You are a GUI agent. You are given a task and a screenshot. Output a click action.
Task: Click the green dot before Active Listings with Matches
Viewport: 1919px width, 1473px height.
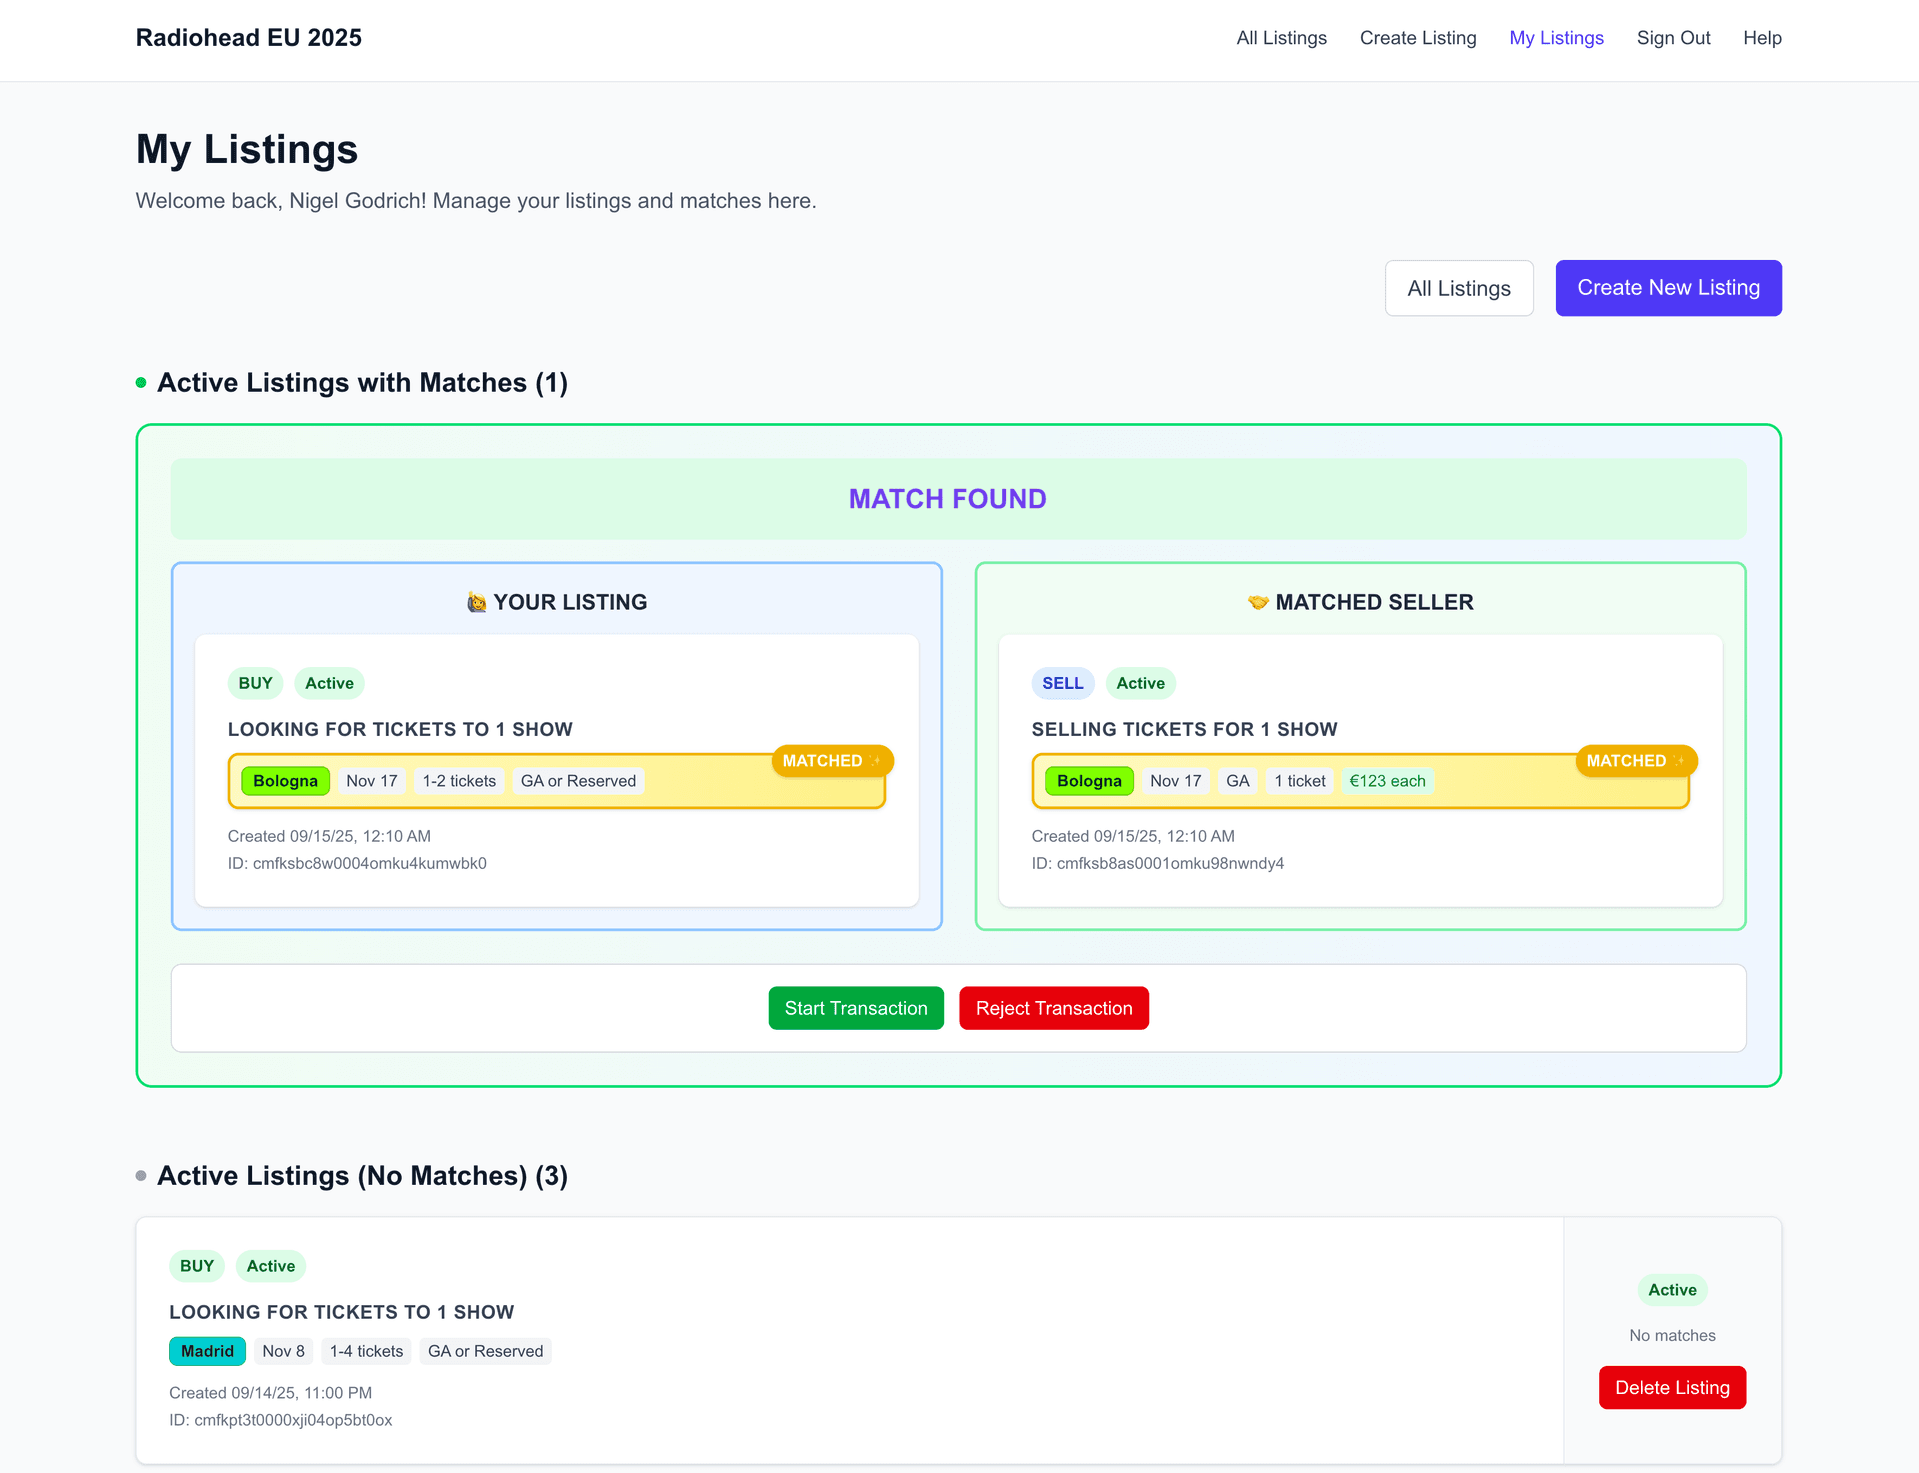(x=141, y=383)
